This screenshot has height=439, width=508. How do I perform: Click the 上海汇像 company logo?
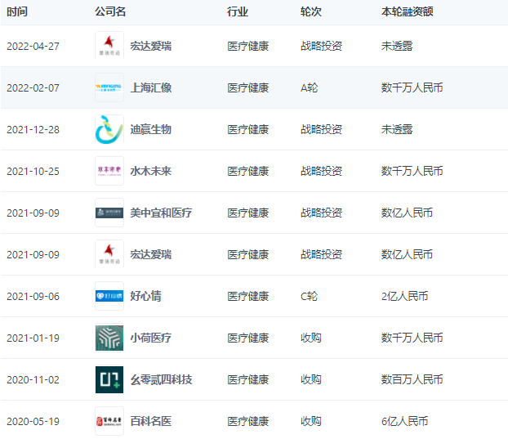[109, 87]
